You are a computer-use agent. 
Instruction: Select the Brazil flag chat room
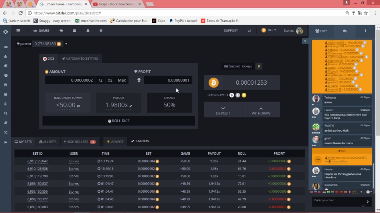click(328, 192)
